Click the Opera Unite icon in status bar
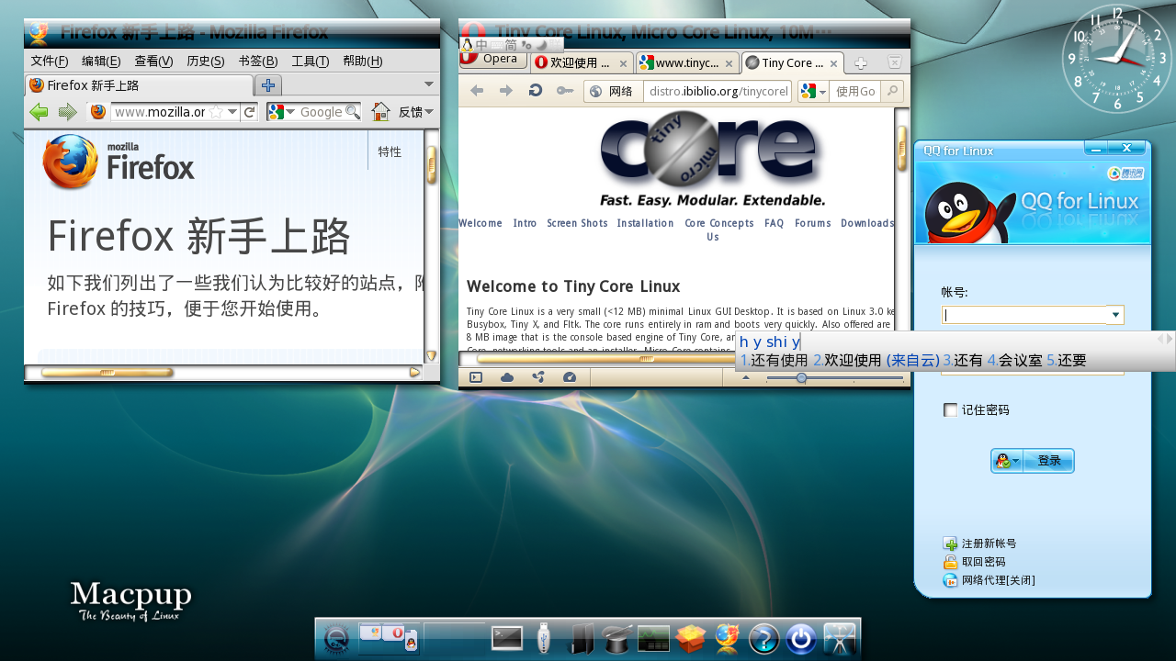This screenshot has width=1176, height=661. tap(538, 377)
